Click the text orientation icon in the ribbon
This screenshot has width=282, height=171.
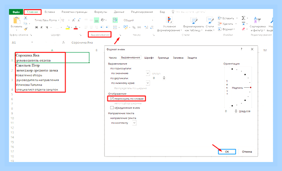pos(103,20)
